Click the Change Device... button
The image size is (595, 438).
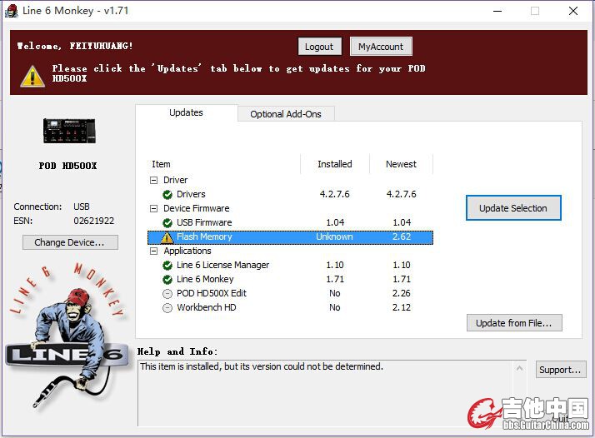coord(70,242)
